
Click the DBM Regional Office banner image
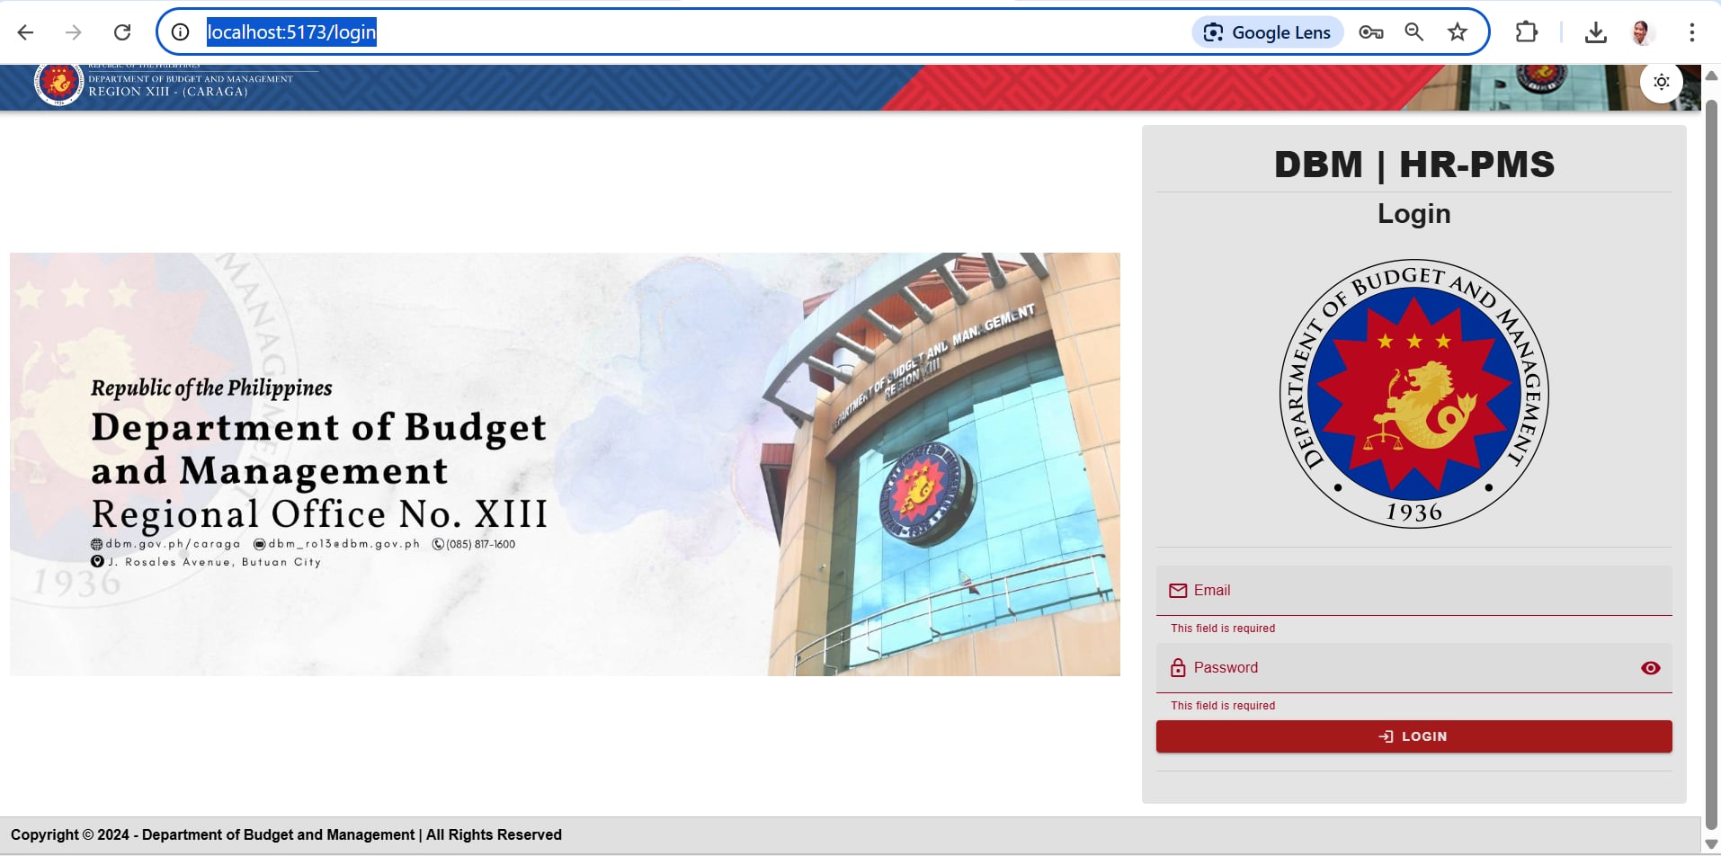[x=565, y=464]
